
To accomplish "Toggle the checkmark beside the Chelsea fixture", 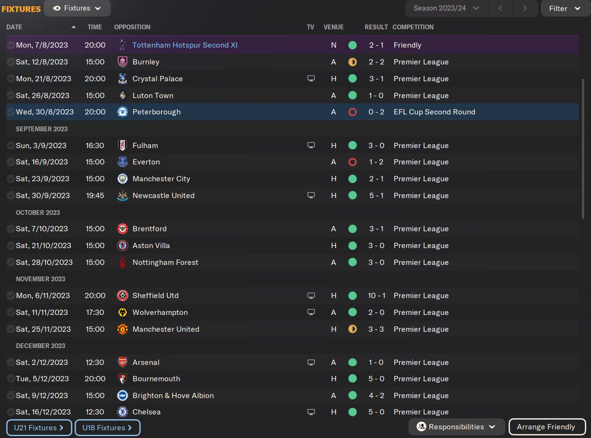I will pos(11,412).
